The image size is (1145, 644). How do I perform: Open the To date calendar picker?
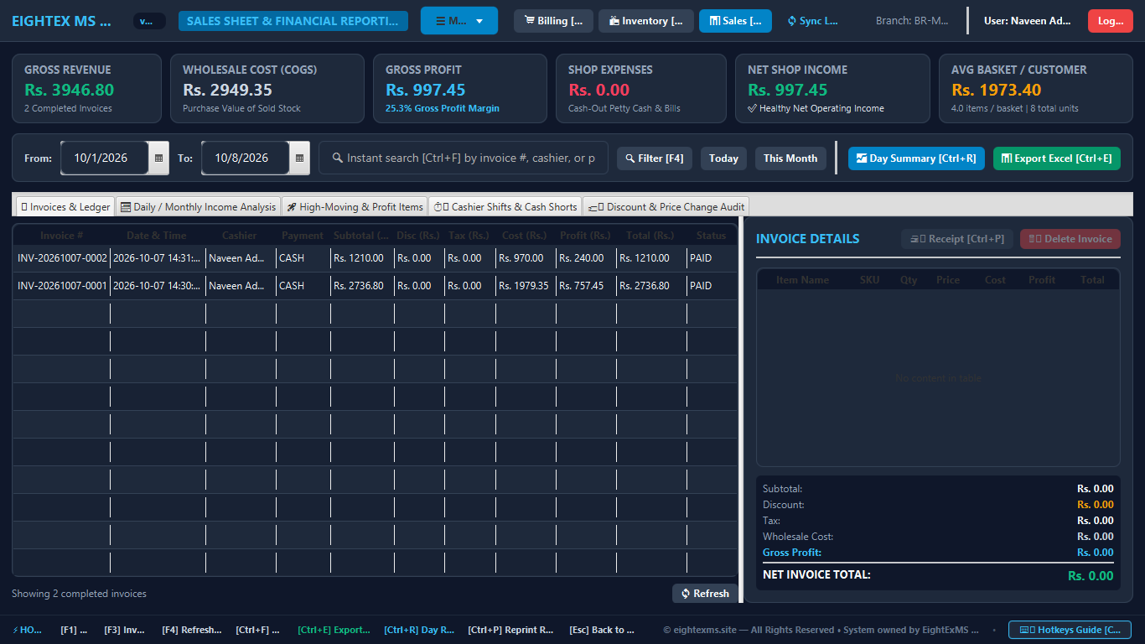299,158
